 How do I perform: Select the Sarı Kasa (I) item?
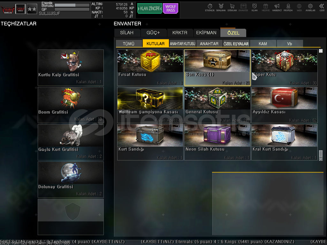coord(217,68)
